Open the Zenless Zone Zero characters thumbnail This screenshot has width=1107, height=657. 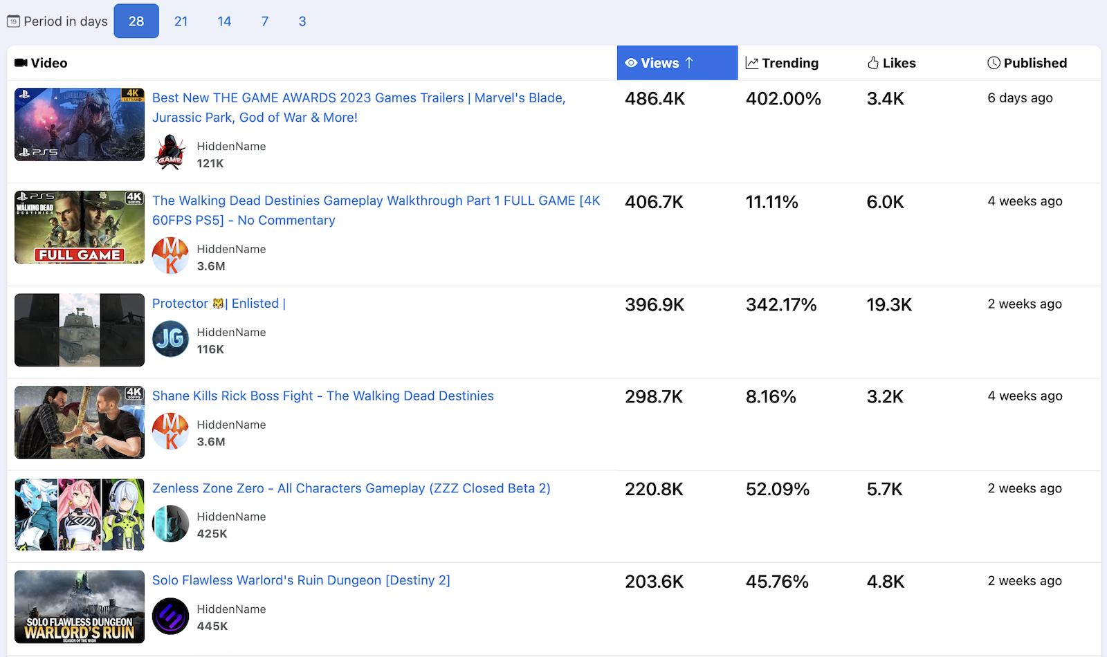[x=80, y=515]
